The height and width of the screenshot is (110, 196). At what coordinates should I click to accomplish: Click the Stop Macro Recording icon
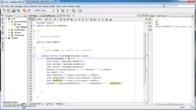102,19
